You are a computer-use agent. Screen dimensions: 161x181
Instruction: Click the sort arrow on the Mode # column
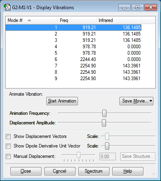coord(29,20)
